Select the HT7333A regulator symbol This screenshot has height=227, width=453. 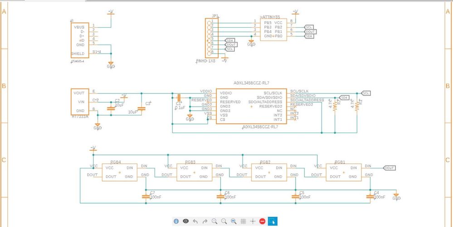click(x=80, y=102)
